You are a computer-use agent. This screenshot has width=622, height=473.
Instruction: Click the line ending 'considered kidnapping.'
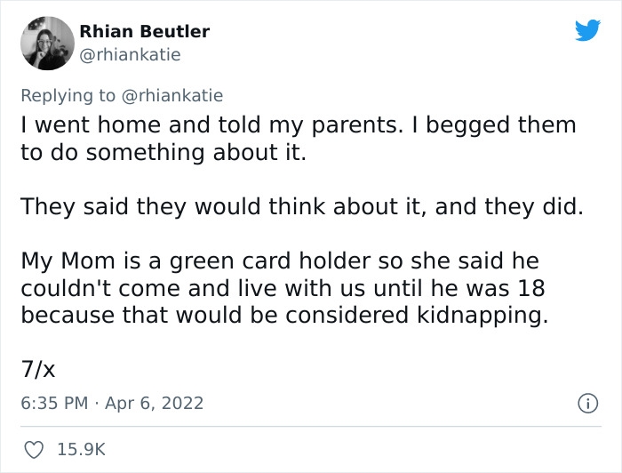pyautogui.click(x=284, y=316)
